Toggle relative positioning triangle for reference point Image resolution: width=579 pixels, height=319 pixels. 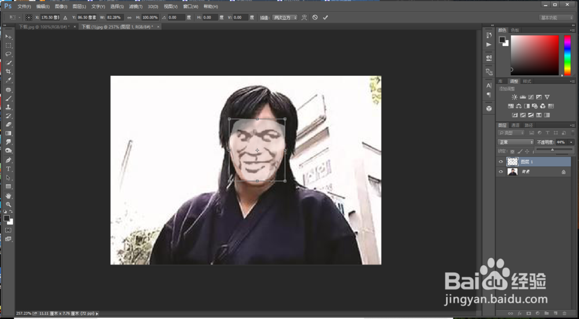click(65, 17)
